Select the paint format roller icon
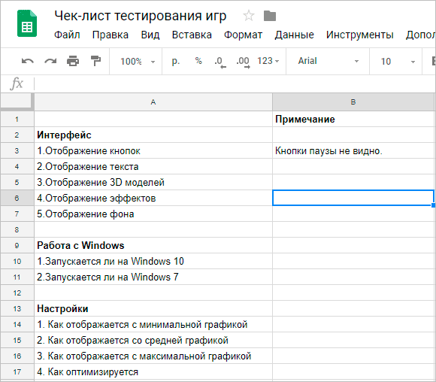436x382 pixels. pos(95,61)
